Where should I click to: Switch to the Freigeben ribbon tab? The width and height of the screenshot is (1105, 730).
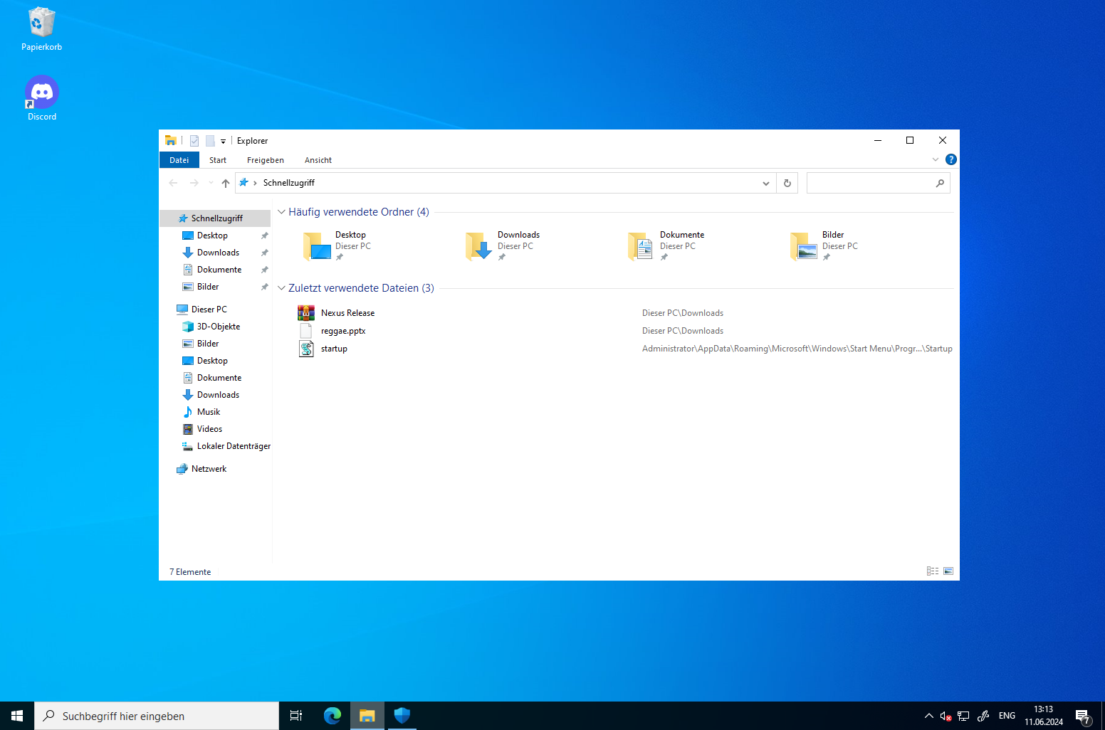(x=266, y=160)
